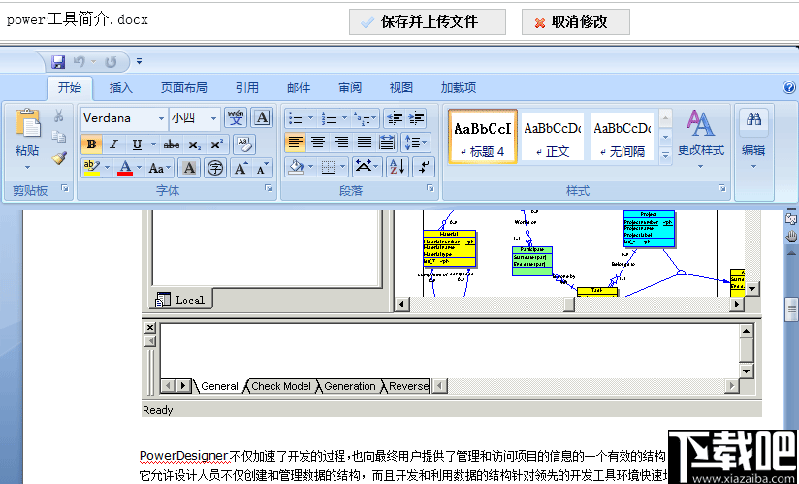Click Justify alignment icon
The width and height of the screenshot is (799, 484).
pos(364,143)
